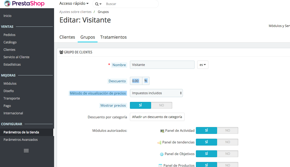Enable Panel de Productos with SÍ

206,165
